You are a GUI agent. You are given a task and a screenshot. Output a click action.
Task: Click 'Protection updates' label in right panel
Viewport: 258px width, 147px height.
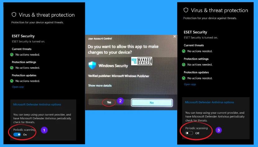coord(196,72)
